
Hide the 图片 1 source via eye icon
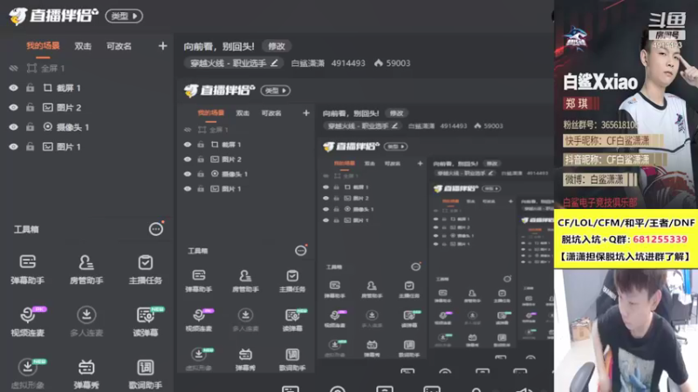coord(13,146)
